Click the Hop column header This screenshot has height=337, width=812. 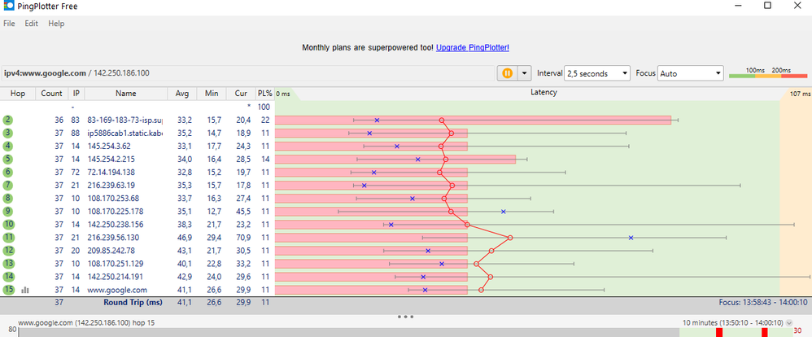[x=18, y=94]
